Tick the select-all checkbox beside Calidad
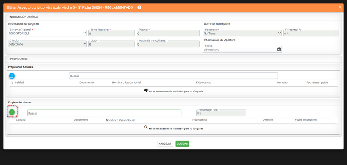Screen dimensions: 347x165 coord(11,83)
